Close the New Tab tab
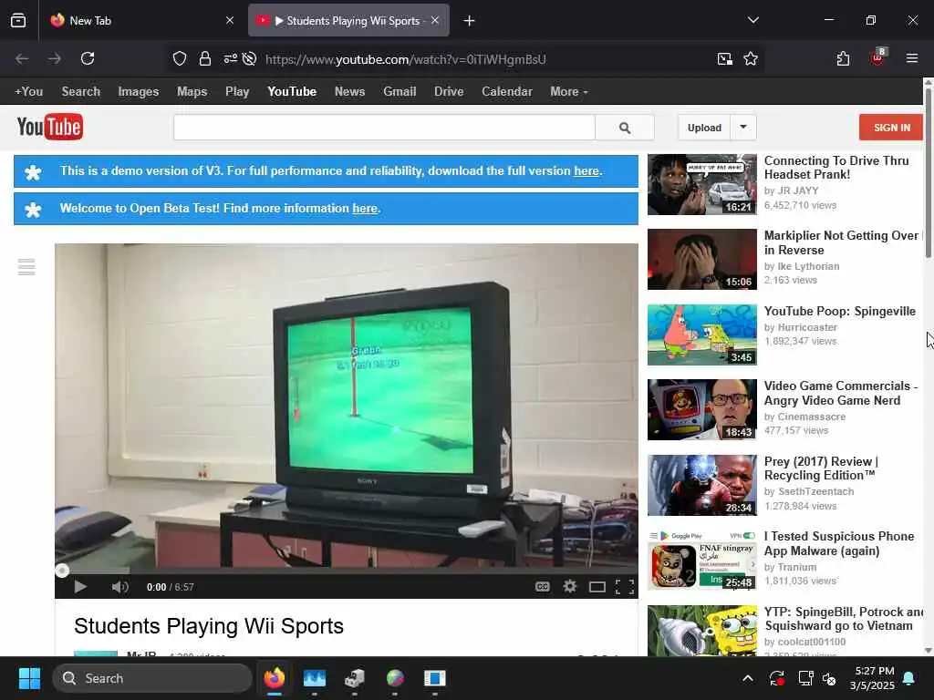Viewport: 934px width, 700px height. pos(230,20)
